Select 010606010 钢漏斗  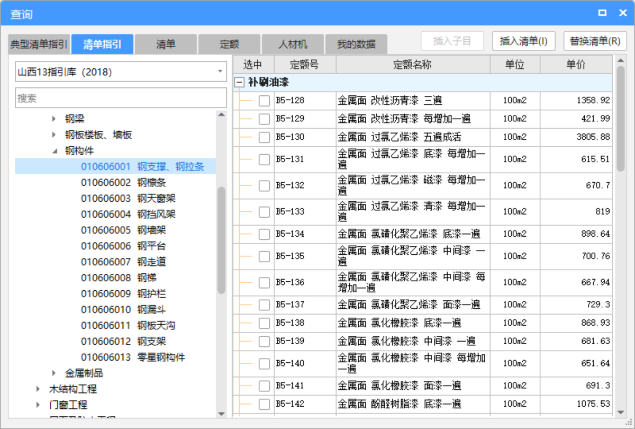123,310
